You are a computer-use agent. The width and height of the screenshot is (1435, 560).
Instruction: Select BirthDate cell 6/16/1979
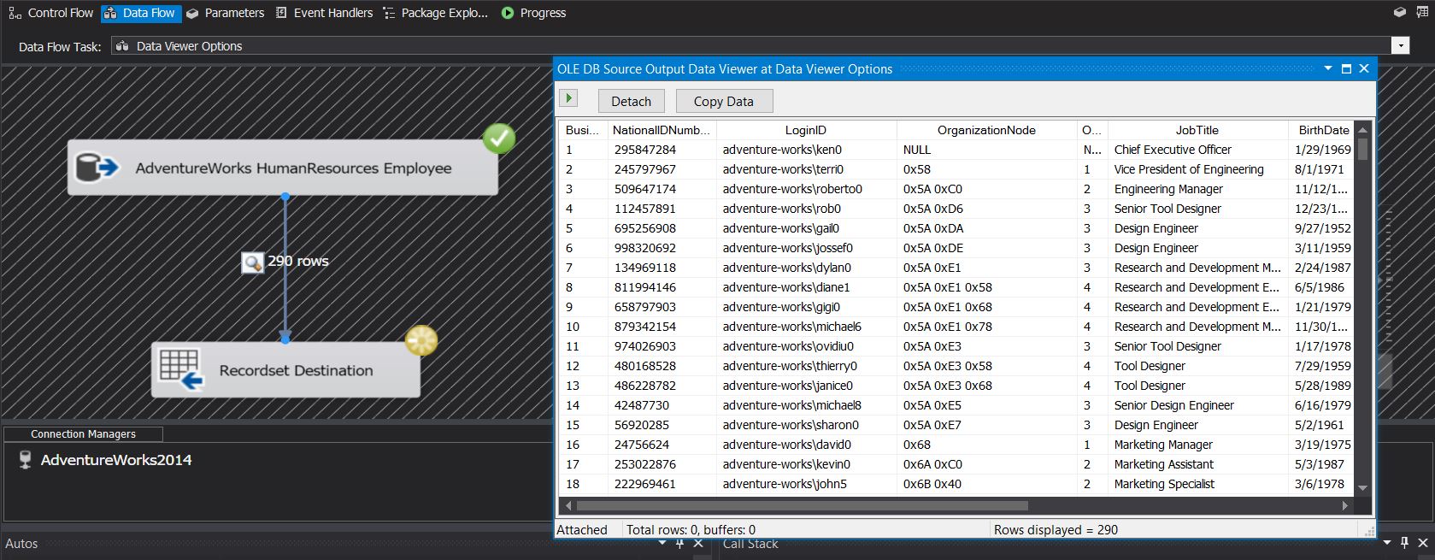pos(1321,405)
